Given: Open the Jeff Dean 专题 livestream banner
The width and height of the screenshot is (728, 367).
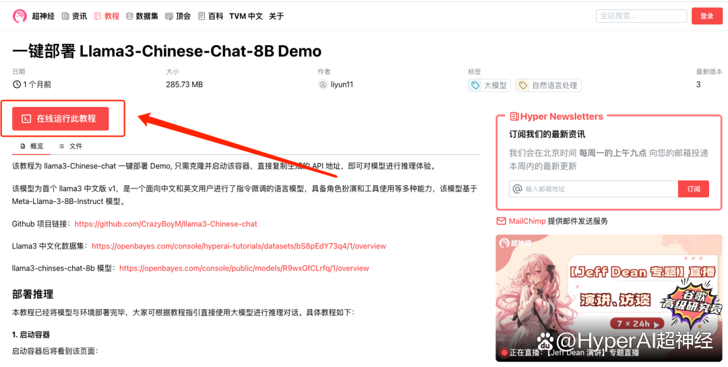Looking at the screenshot, I should 609,298.
